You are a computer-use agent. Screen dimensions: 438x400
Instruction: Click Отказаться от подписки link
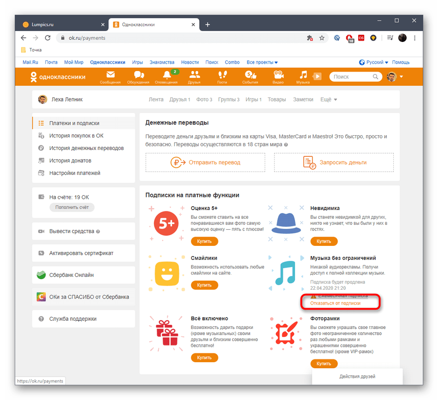coord(335,303)
